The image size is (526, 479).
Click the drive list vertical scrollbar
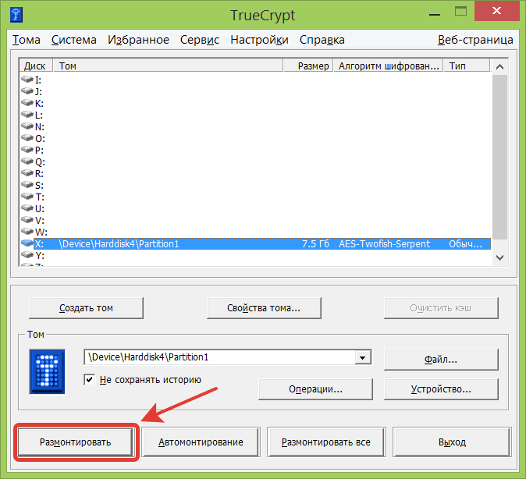(x=499, y=156)
